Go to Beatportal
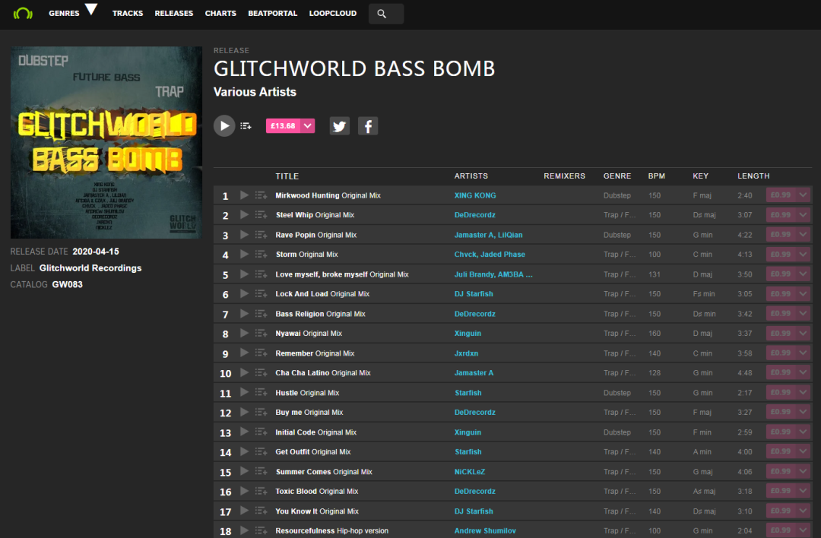 tap(273, 13)
